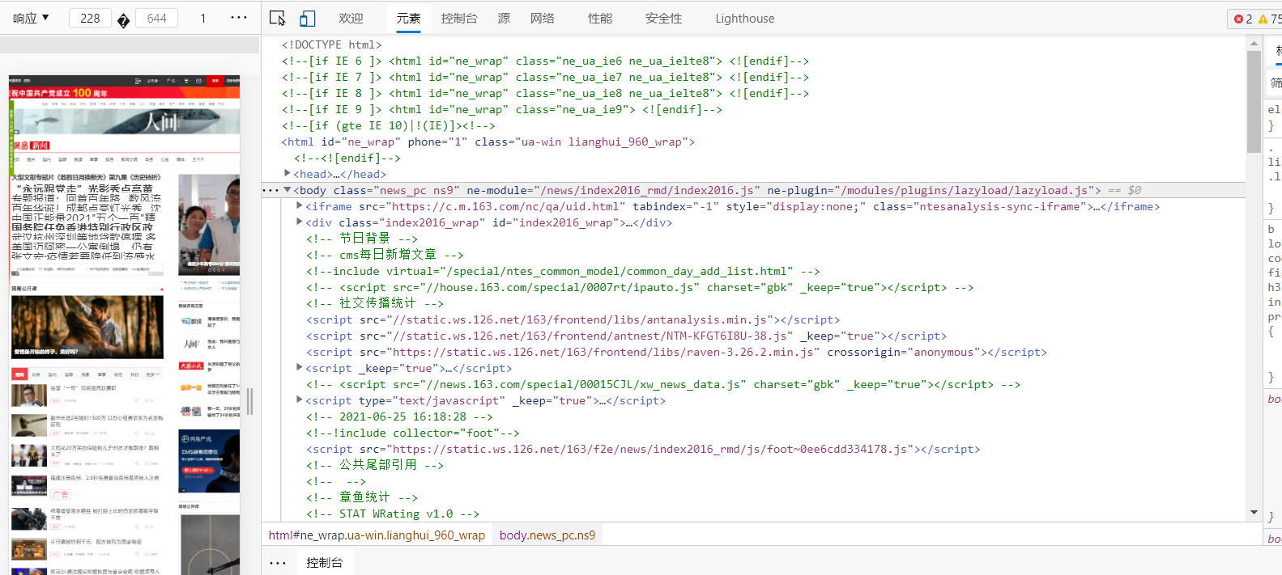Open the drawer three-dot menu beside 控制台
Viewport: 1282px width, 575px height.
[x=278, y=563]
